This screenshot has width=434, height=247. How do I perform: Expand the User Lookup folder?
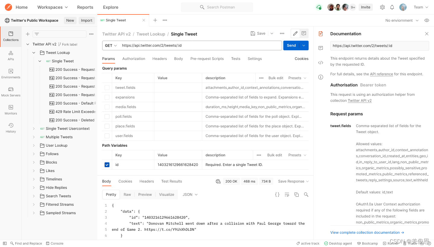pyautogui.click(x=34, y=145)
